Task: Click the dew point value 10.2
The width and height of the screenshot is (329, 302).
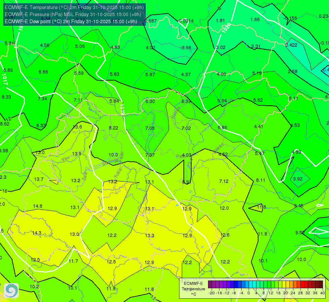Action: [x=34, y=287]
